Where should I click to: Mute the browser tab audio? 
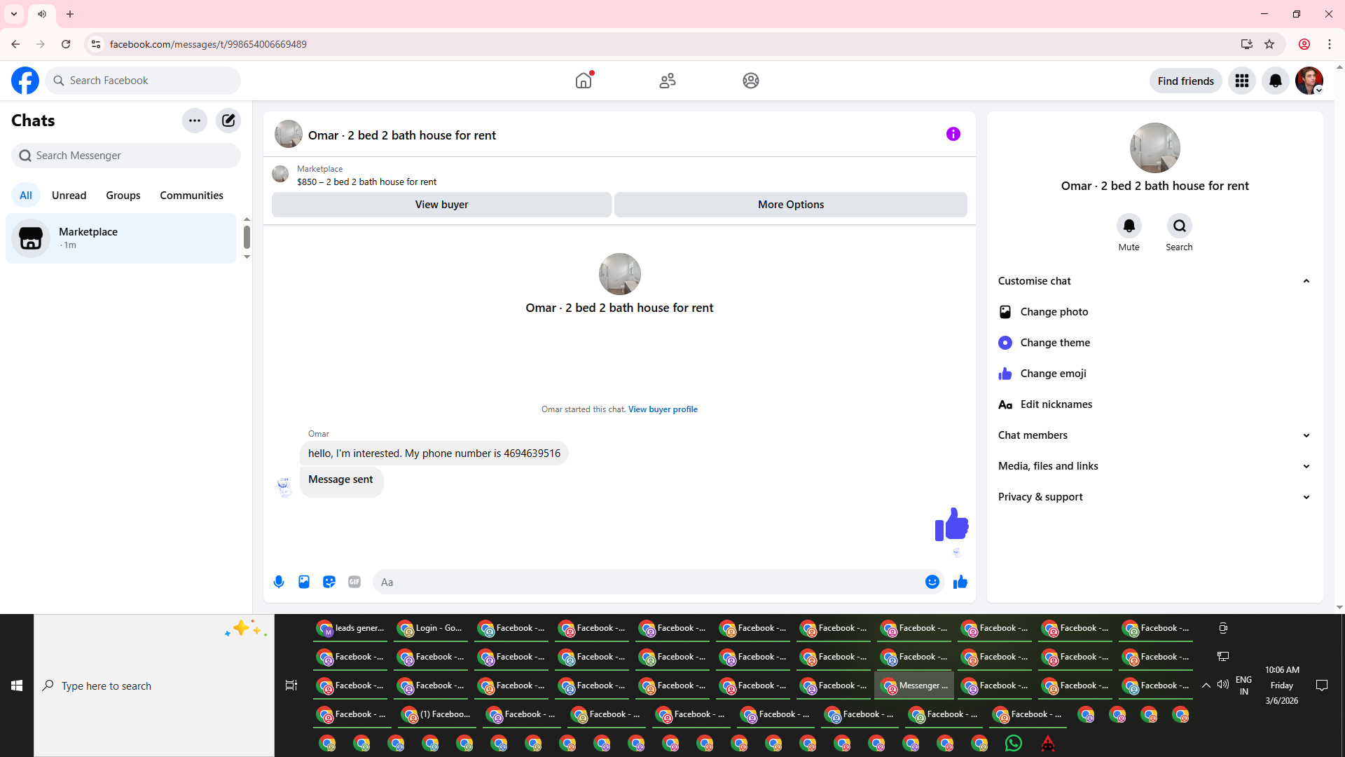pos(42,14)
